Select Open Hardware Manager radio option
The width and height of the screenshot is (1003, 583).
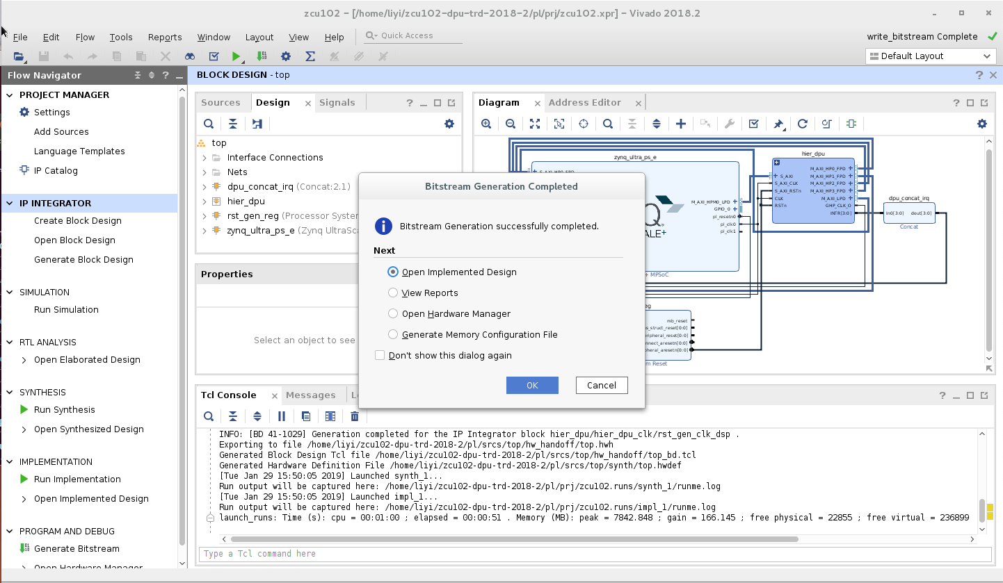pyautogui.click(x=393, y=313)
